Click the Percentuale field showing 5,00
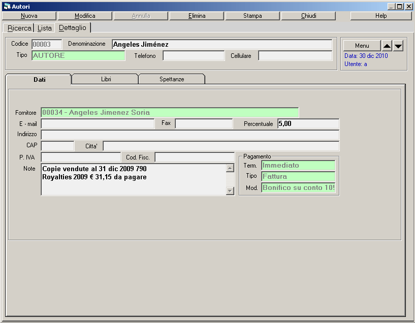 [x=308, y=123]
